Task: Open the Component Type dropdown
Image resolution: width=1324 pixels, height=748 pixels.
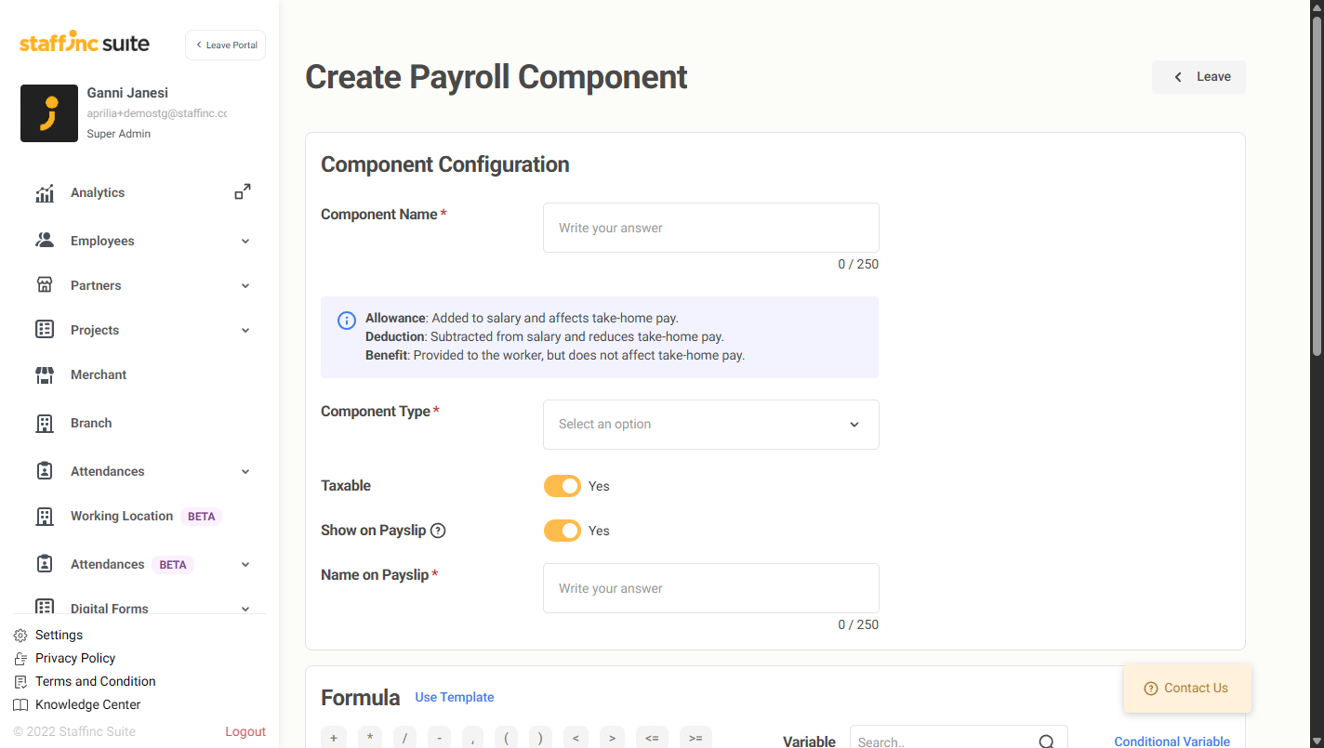Action: 710,425
